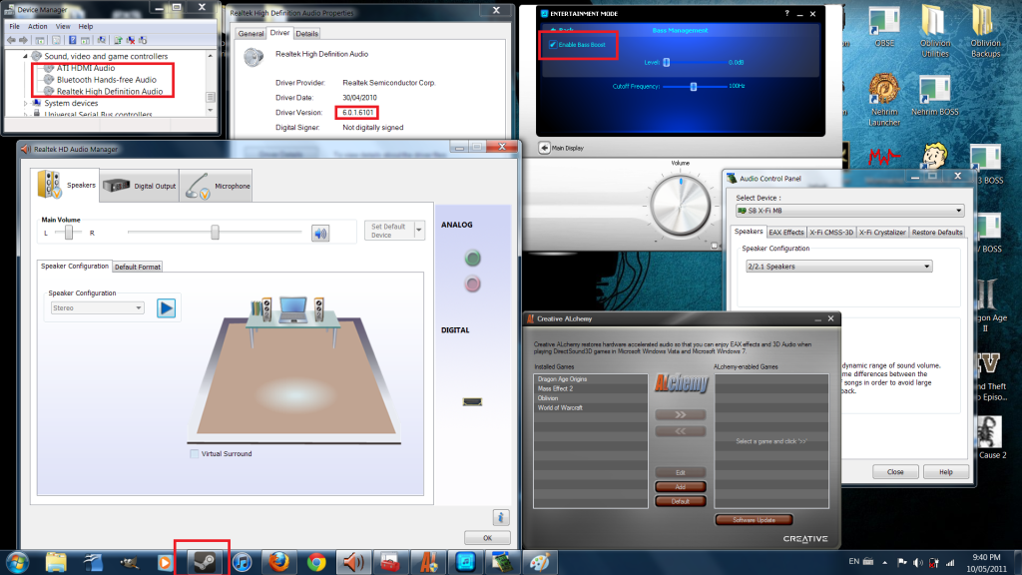Open Speaker Configuration Stereo dropdown

pyautogui.click(x=97, y=307)
